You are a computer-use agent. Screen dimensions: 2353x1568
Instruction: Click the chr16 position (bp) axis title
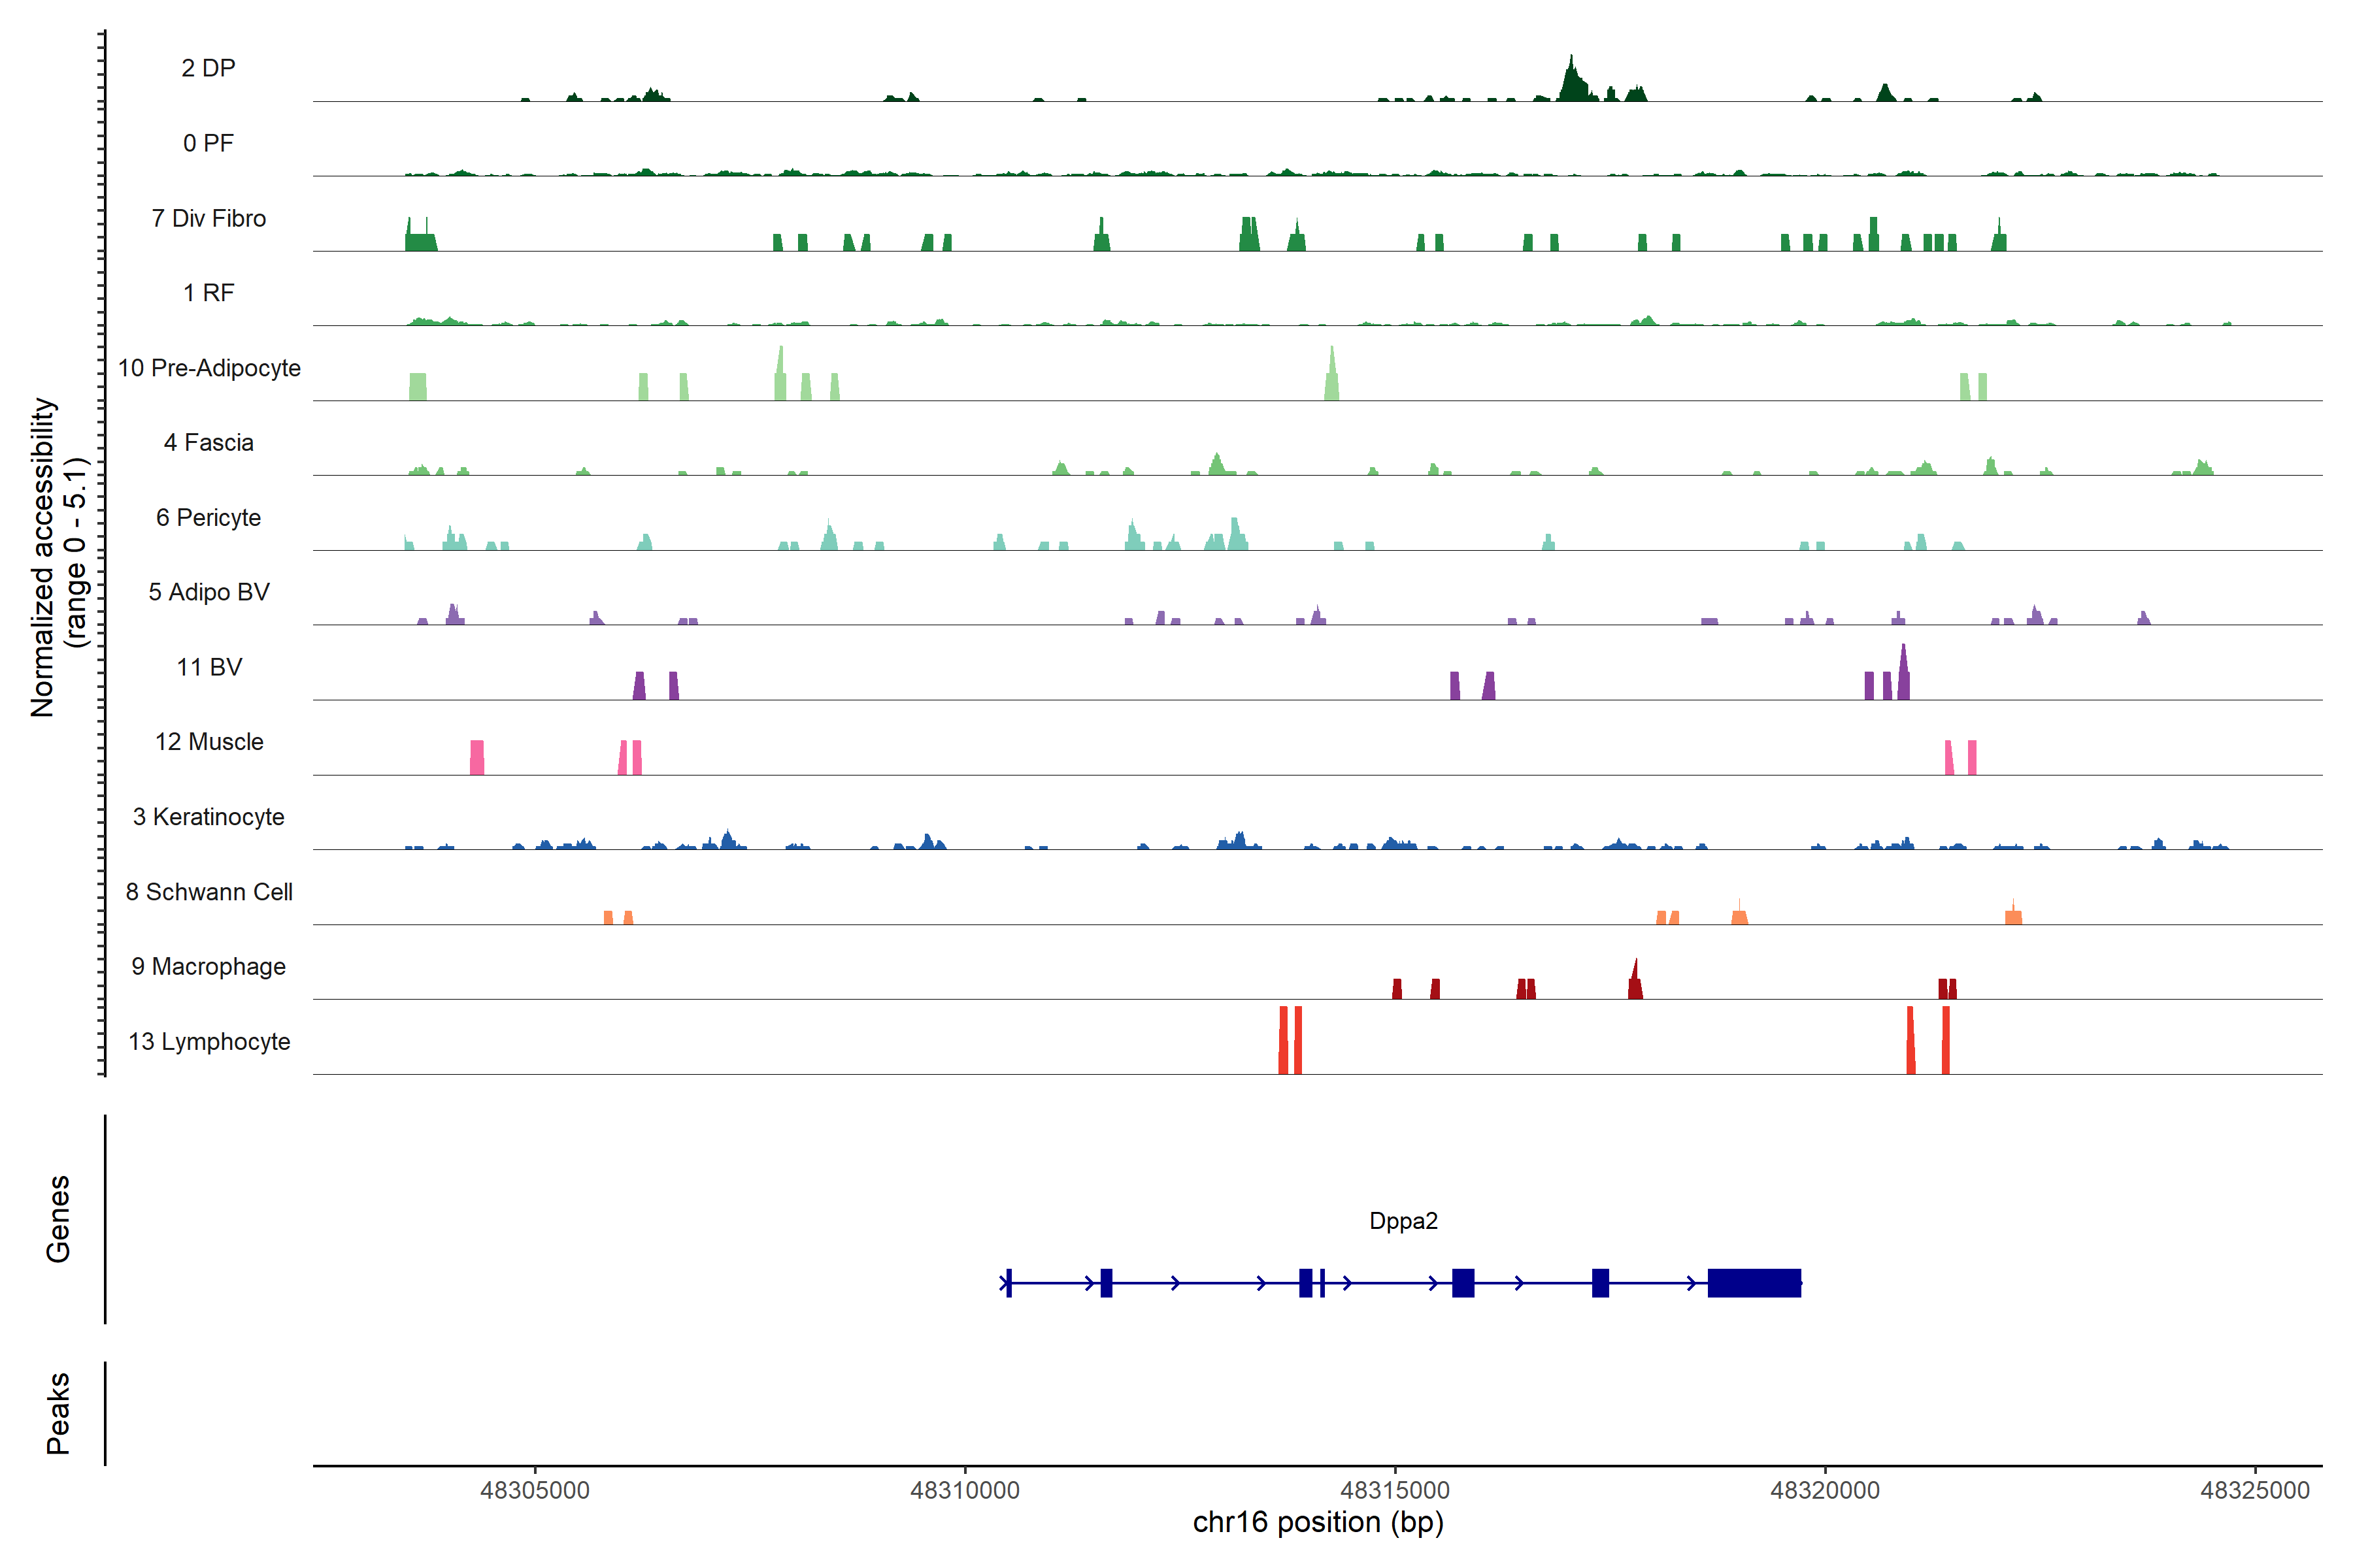point(1318,1522)
